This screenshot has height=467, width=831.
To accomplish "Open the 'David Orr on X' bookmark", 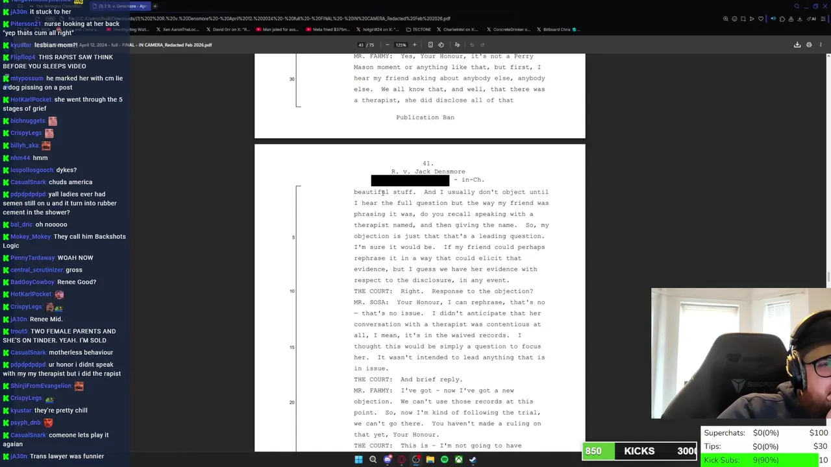I will point(228,29).
